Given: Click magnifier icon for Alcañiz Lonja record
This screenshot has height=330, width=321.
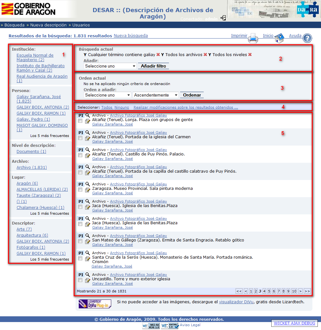Looking at the screenshot, I should click(x=88, y=115).
